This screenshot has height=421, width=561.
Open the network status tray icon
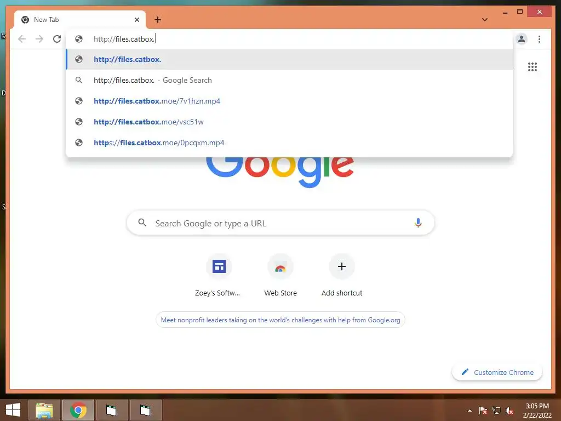coord(496,410)
